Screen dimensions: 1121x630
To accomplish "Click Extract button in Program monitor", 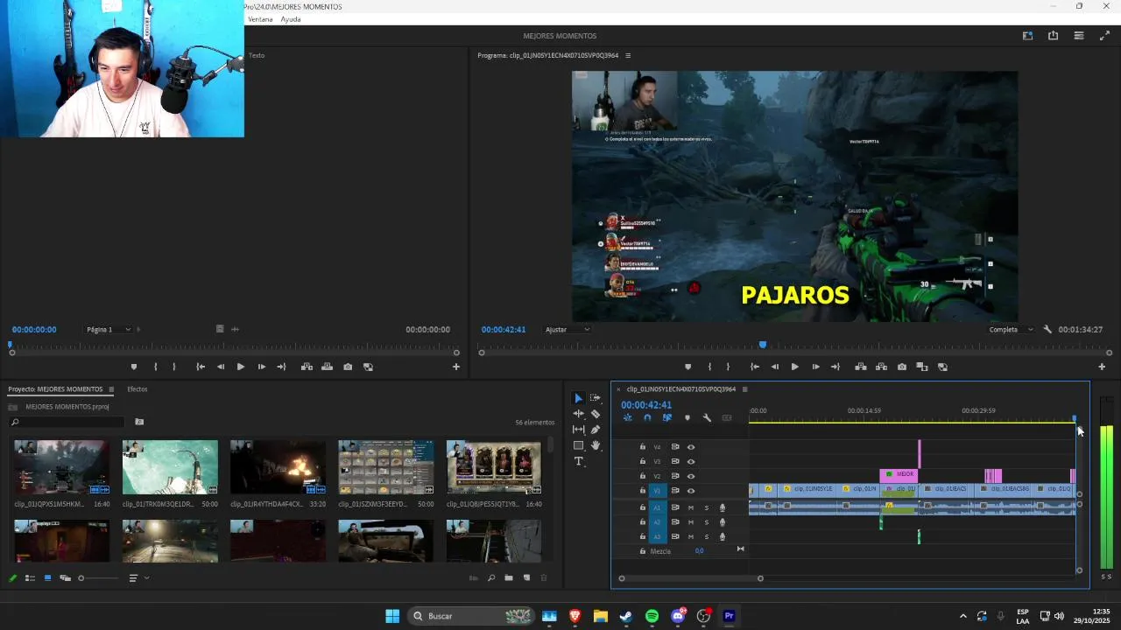I will coord(881,367).
